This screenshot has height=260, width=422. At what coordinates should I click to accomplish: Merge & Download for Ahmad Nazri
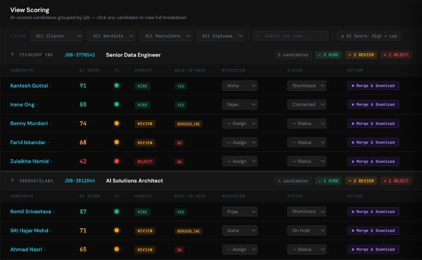pyautogui.click(x=373, y=250)
